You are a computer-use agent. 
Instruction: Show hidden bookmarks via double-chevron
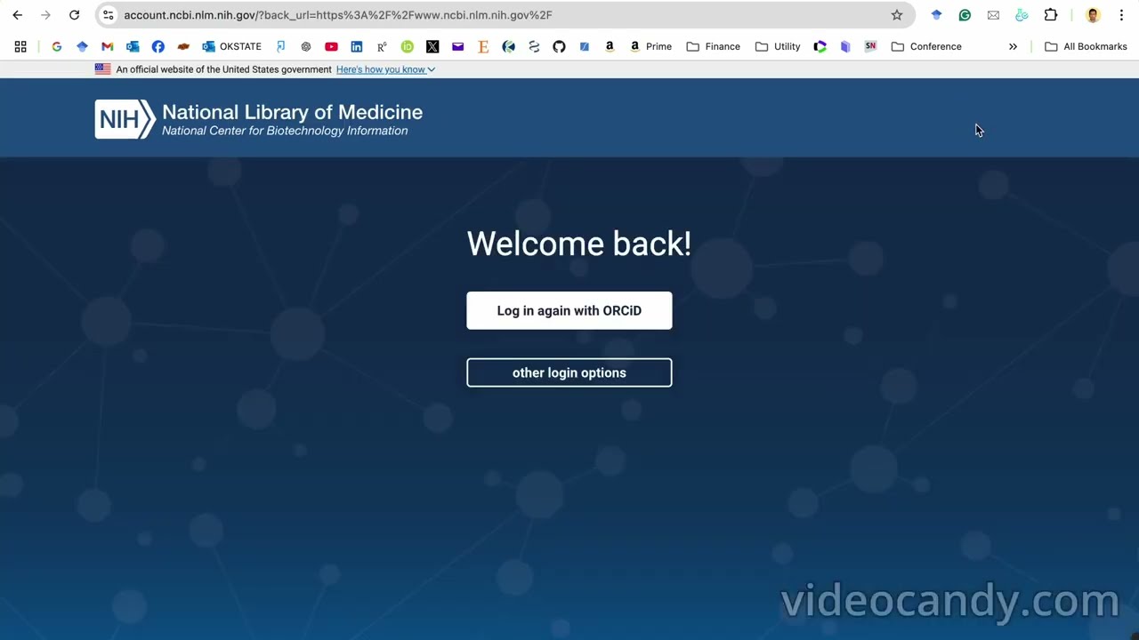click(1013, 46)
